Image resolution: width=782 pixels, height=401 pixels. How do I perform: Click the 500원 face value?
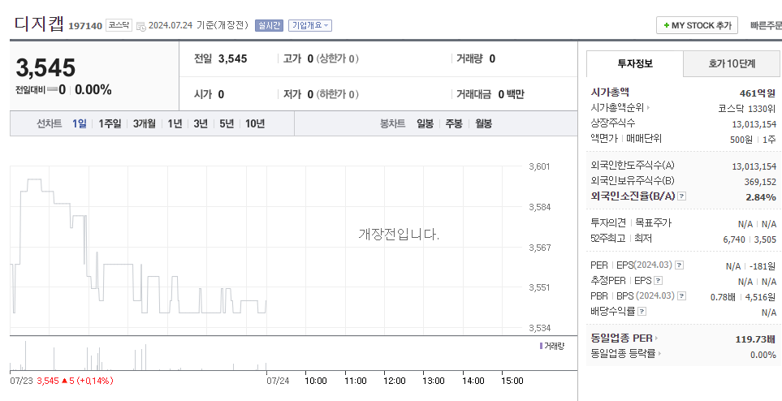tap(741, 140)
